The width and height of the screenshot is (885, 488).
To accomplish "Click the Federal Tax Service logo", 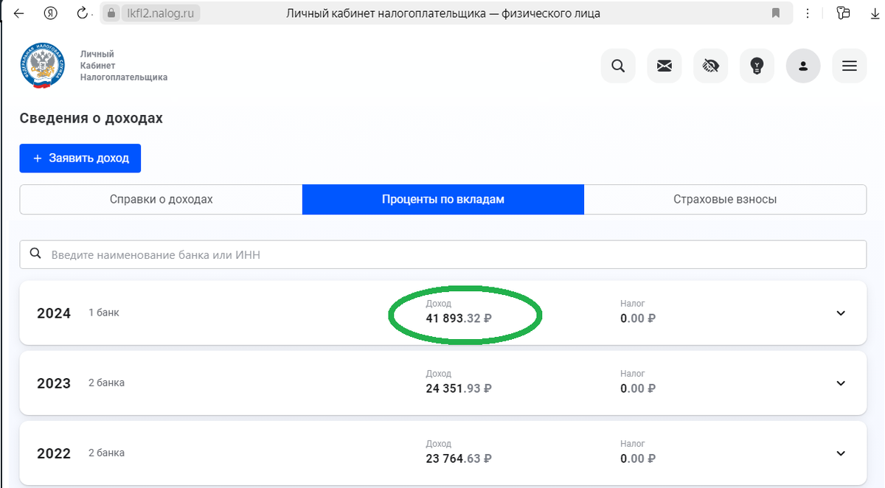I will [x=43, y=66].
